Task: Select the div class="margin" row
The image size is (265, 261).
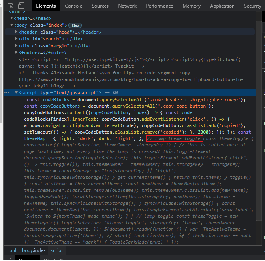Action: point(130,46)
